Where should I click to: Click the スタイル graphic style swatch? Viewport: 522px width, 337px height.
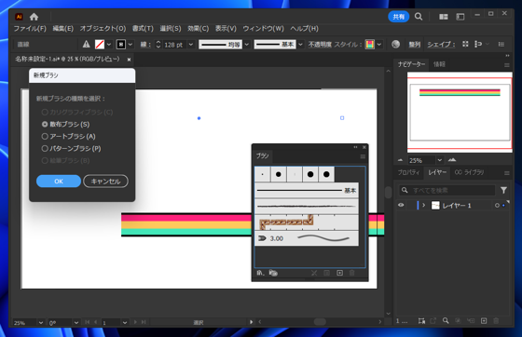pyautogui.click(x=369, y=44)
